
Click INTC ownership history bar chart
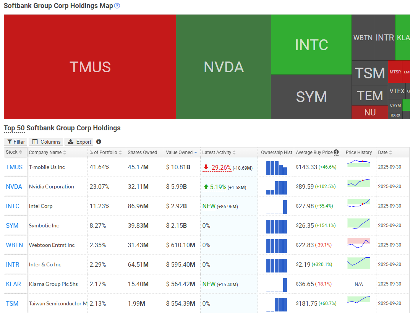276,207
